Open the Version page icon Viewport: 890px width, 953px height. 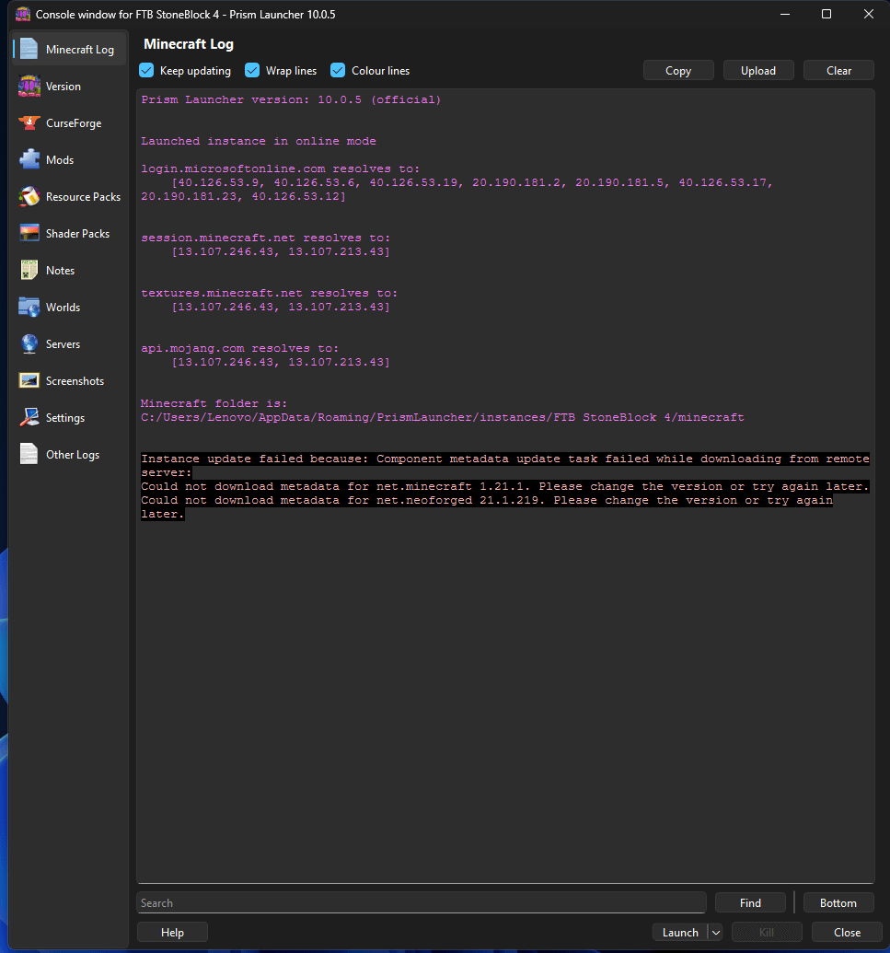click(x=29, y=87)
